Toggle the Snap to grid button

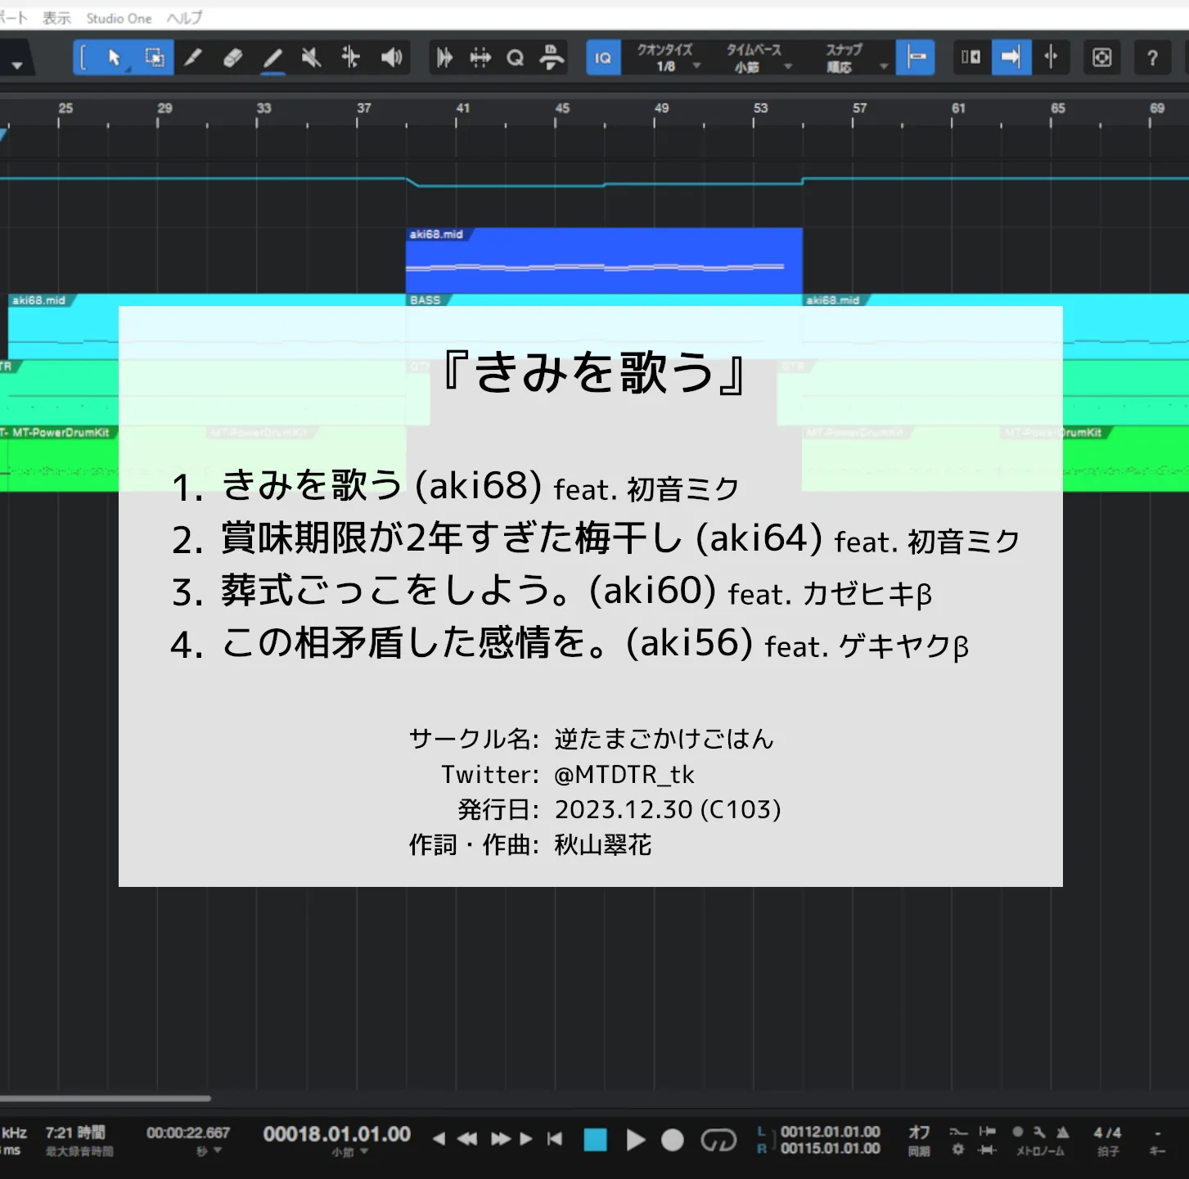[916, 57]
